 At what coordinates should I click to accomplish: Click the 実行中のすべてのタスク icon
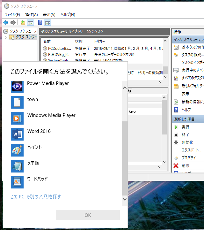(176, 70)
